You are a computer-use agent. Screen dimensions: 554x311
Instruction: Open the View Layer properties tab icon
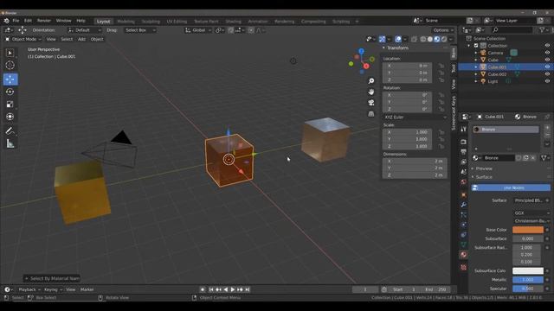464,162
